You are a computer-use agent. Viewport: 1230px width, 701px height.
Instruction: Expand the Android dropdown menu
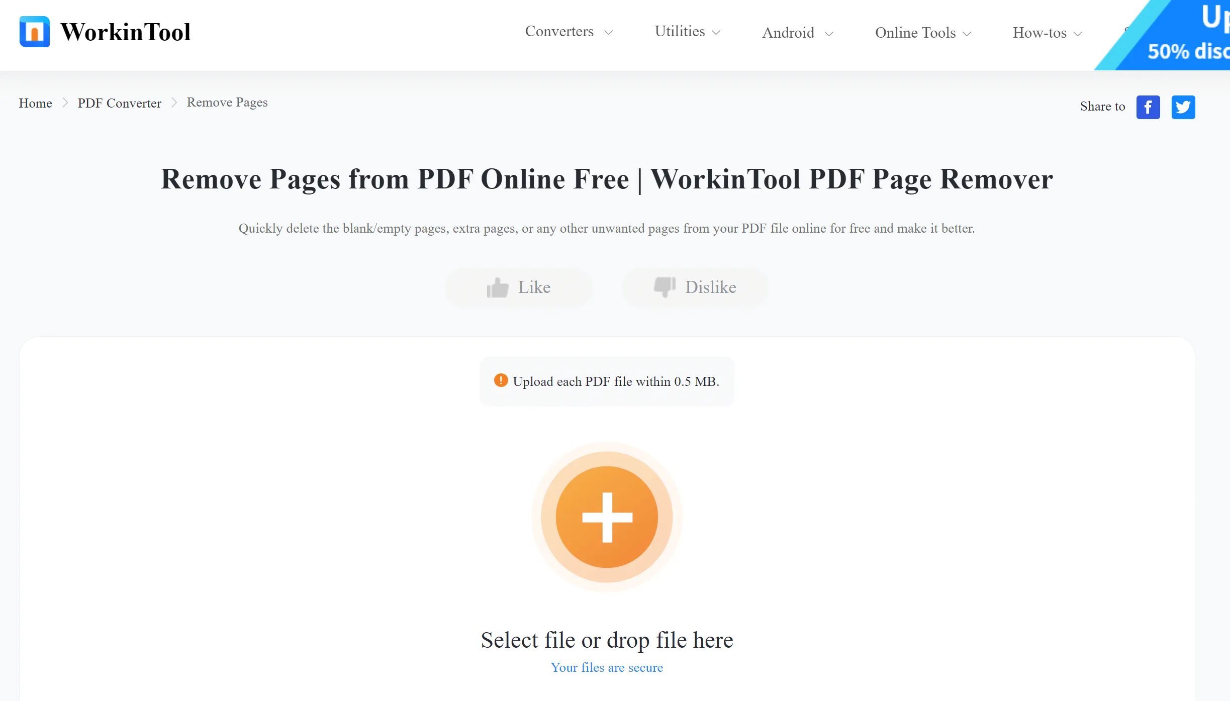pyautogui.click(x=797, y=33)
